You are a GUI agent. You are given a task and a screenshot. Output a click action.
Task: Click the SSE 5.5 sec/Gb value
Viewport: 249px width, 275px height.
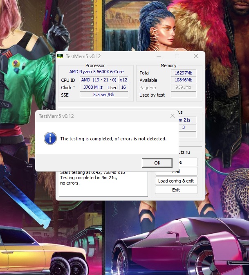(104, 95)
